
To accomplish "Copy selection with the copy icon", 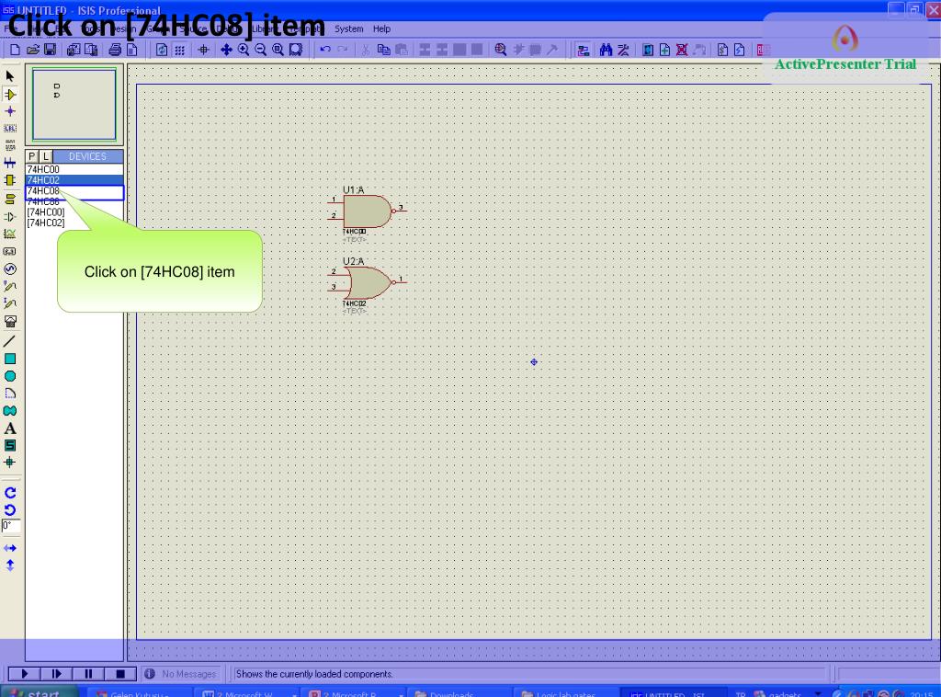I will click(x=383, y=50).
